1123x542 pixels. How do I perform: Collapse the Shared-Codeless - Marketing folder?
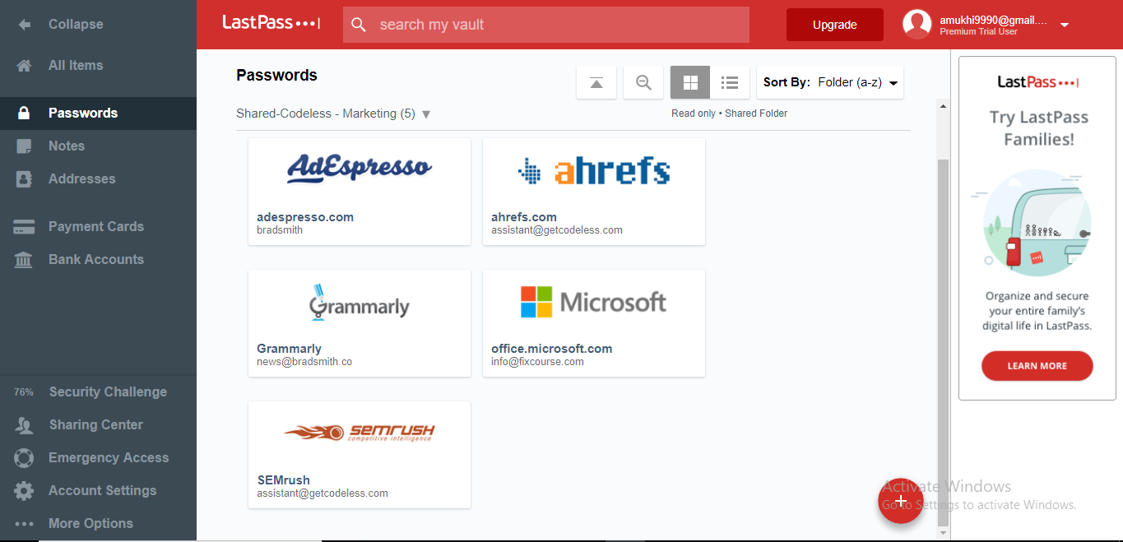coord(426,114)
